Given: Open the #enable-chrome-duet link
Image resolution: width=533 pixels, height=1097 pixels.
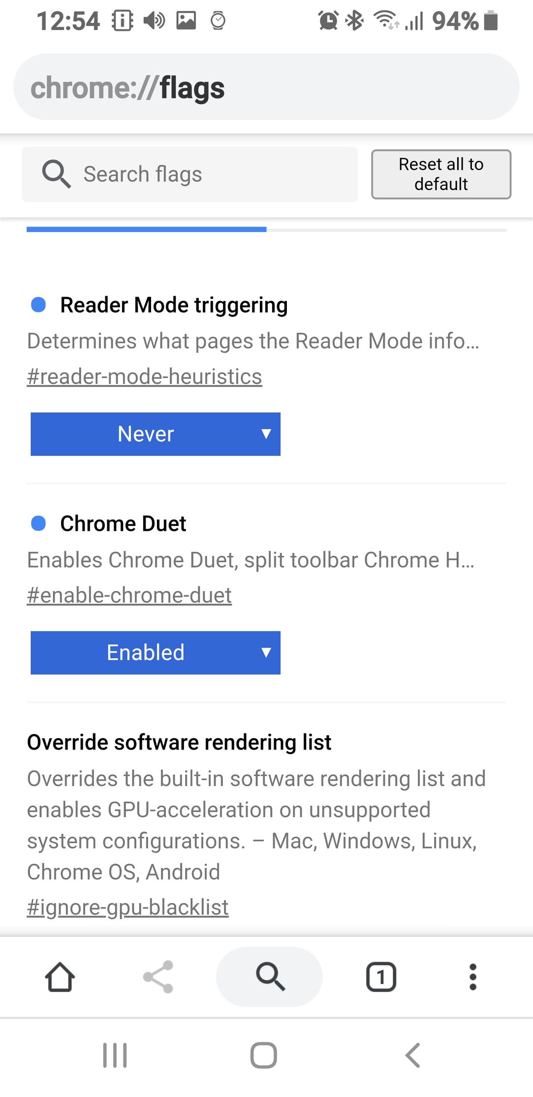Looking at the screenshot, I should [129, 595].
